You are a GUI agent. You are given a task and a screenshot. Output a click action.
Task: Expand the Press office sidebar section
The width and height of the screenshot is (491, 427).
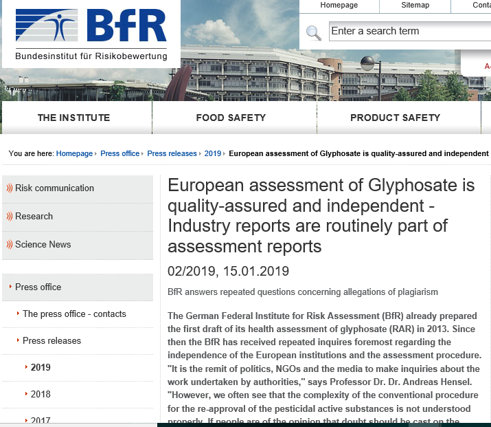pyautogui.click(x=38, y=287)
